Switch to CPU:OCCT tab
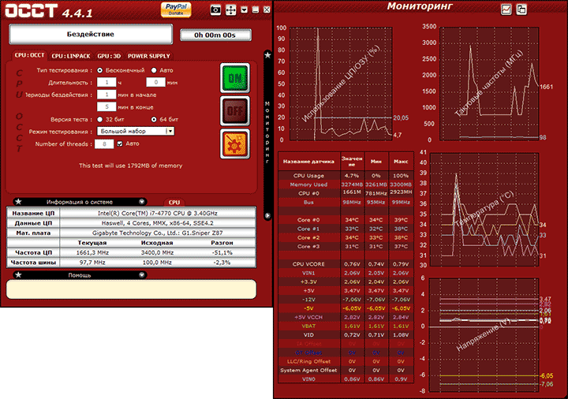The height and width of the screenshot is (399, 568). pos(29,55)
